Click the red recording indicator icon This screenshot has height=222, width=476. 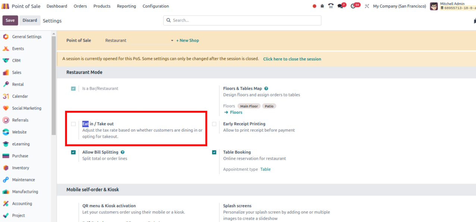pos(314,6)
